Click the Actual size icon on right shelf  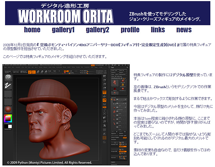pos(104,84)
